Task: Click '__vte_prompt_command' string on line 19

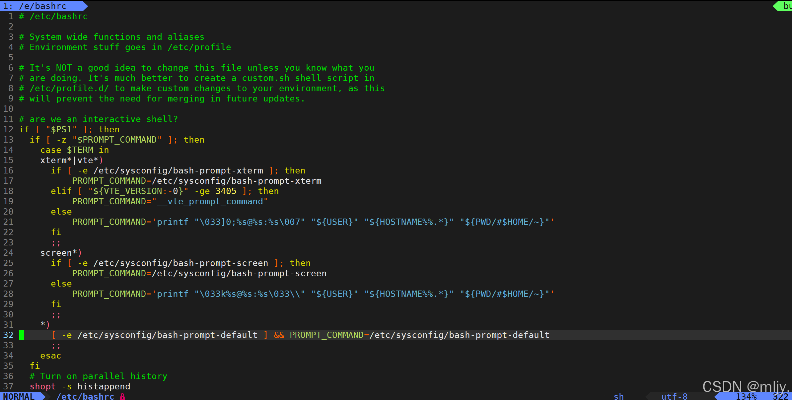Action: (210, 201)
